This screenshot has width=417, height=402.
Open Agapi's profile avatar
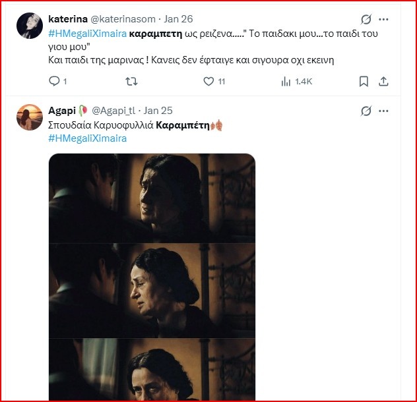pyautogui.click(x=30, y=117)
